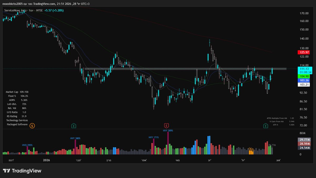Select the red 125.97 price label

click(304, 52)
